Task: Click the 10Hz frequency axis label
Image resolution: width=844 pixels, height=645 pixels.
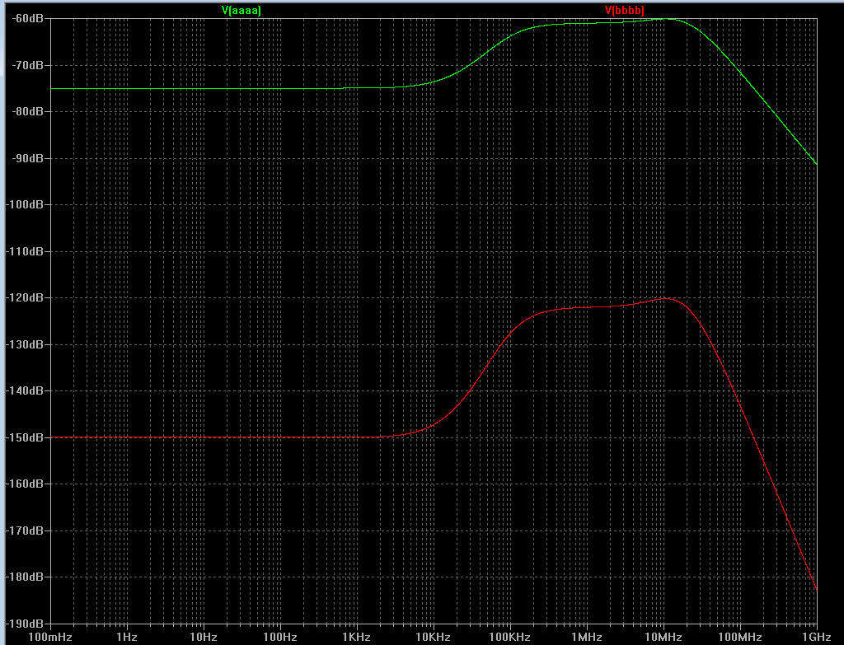Action: 204,638
